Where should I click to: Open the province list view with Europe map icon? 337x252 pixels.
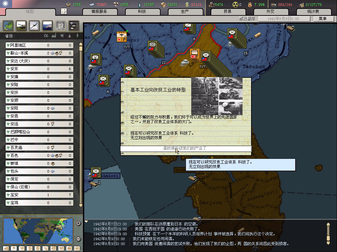click(8, 26)
